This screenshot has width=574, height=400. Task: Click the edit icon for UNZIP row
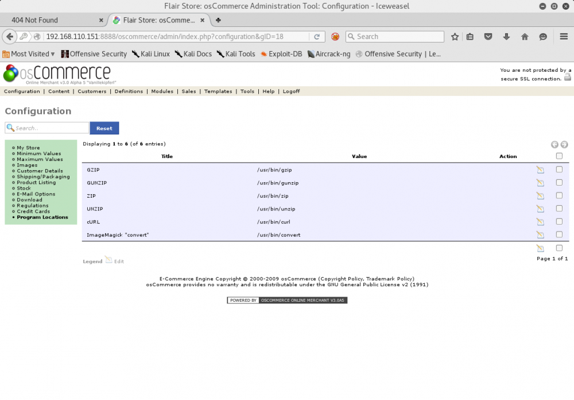click(x=540, y=209)
